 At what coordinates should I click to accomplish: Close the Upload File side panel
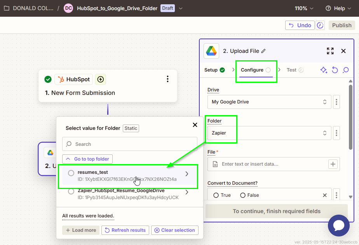[x=343, y=51]
